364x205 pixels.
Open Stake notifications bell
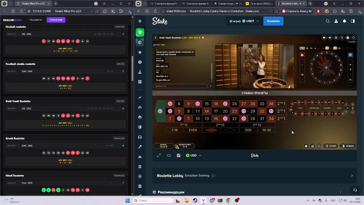[344, 21]
